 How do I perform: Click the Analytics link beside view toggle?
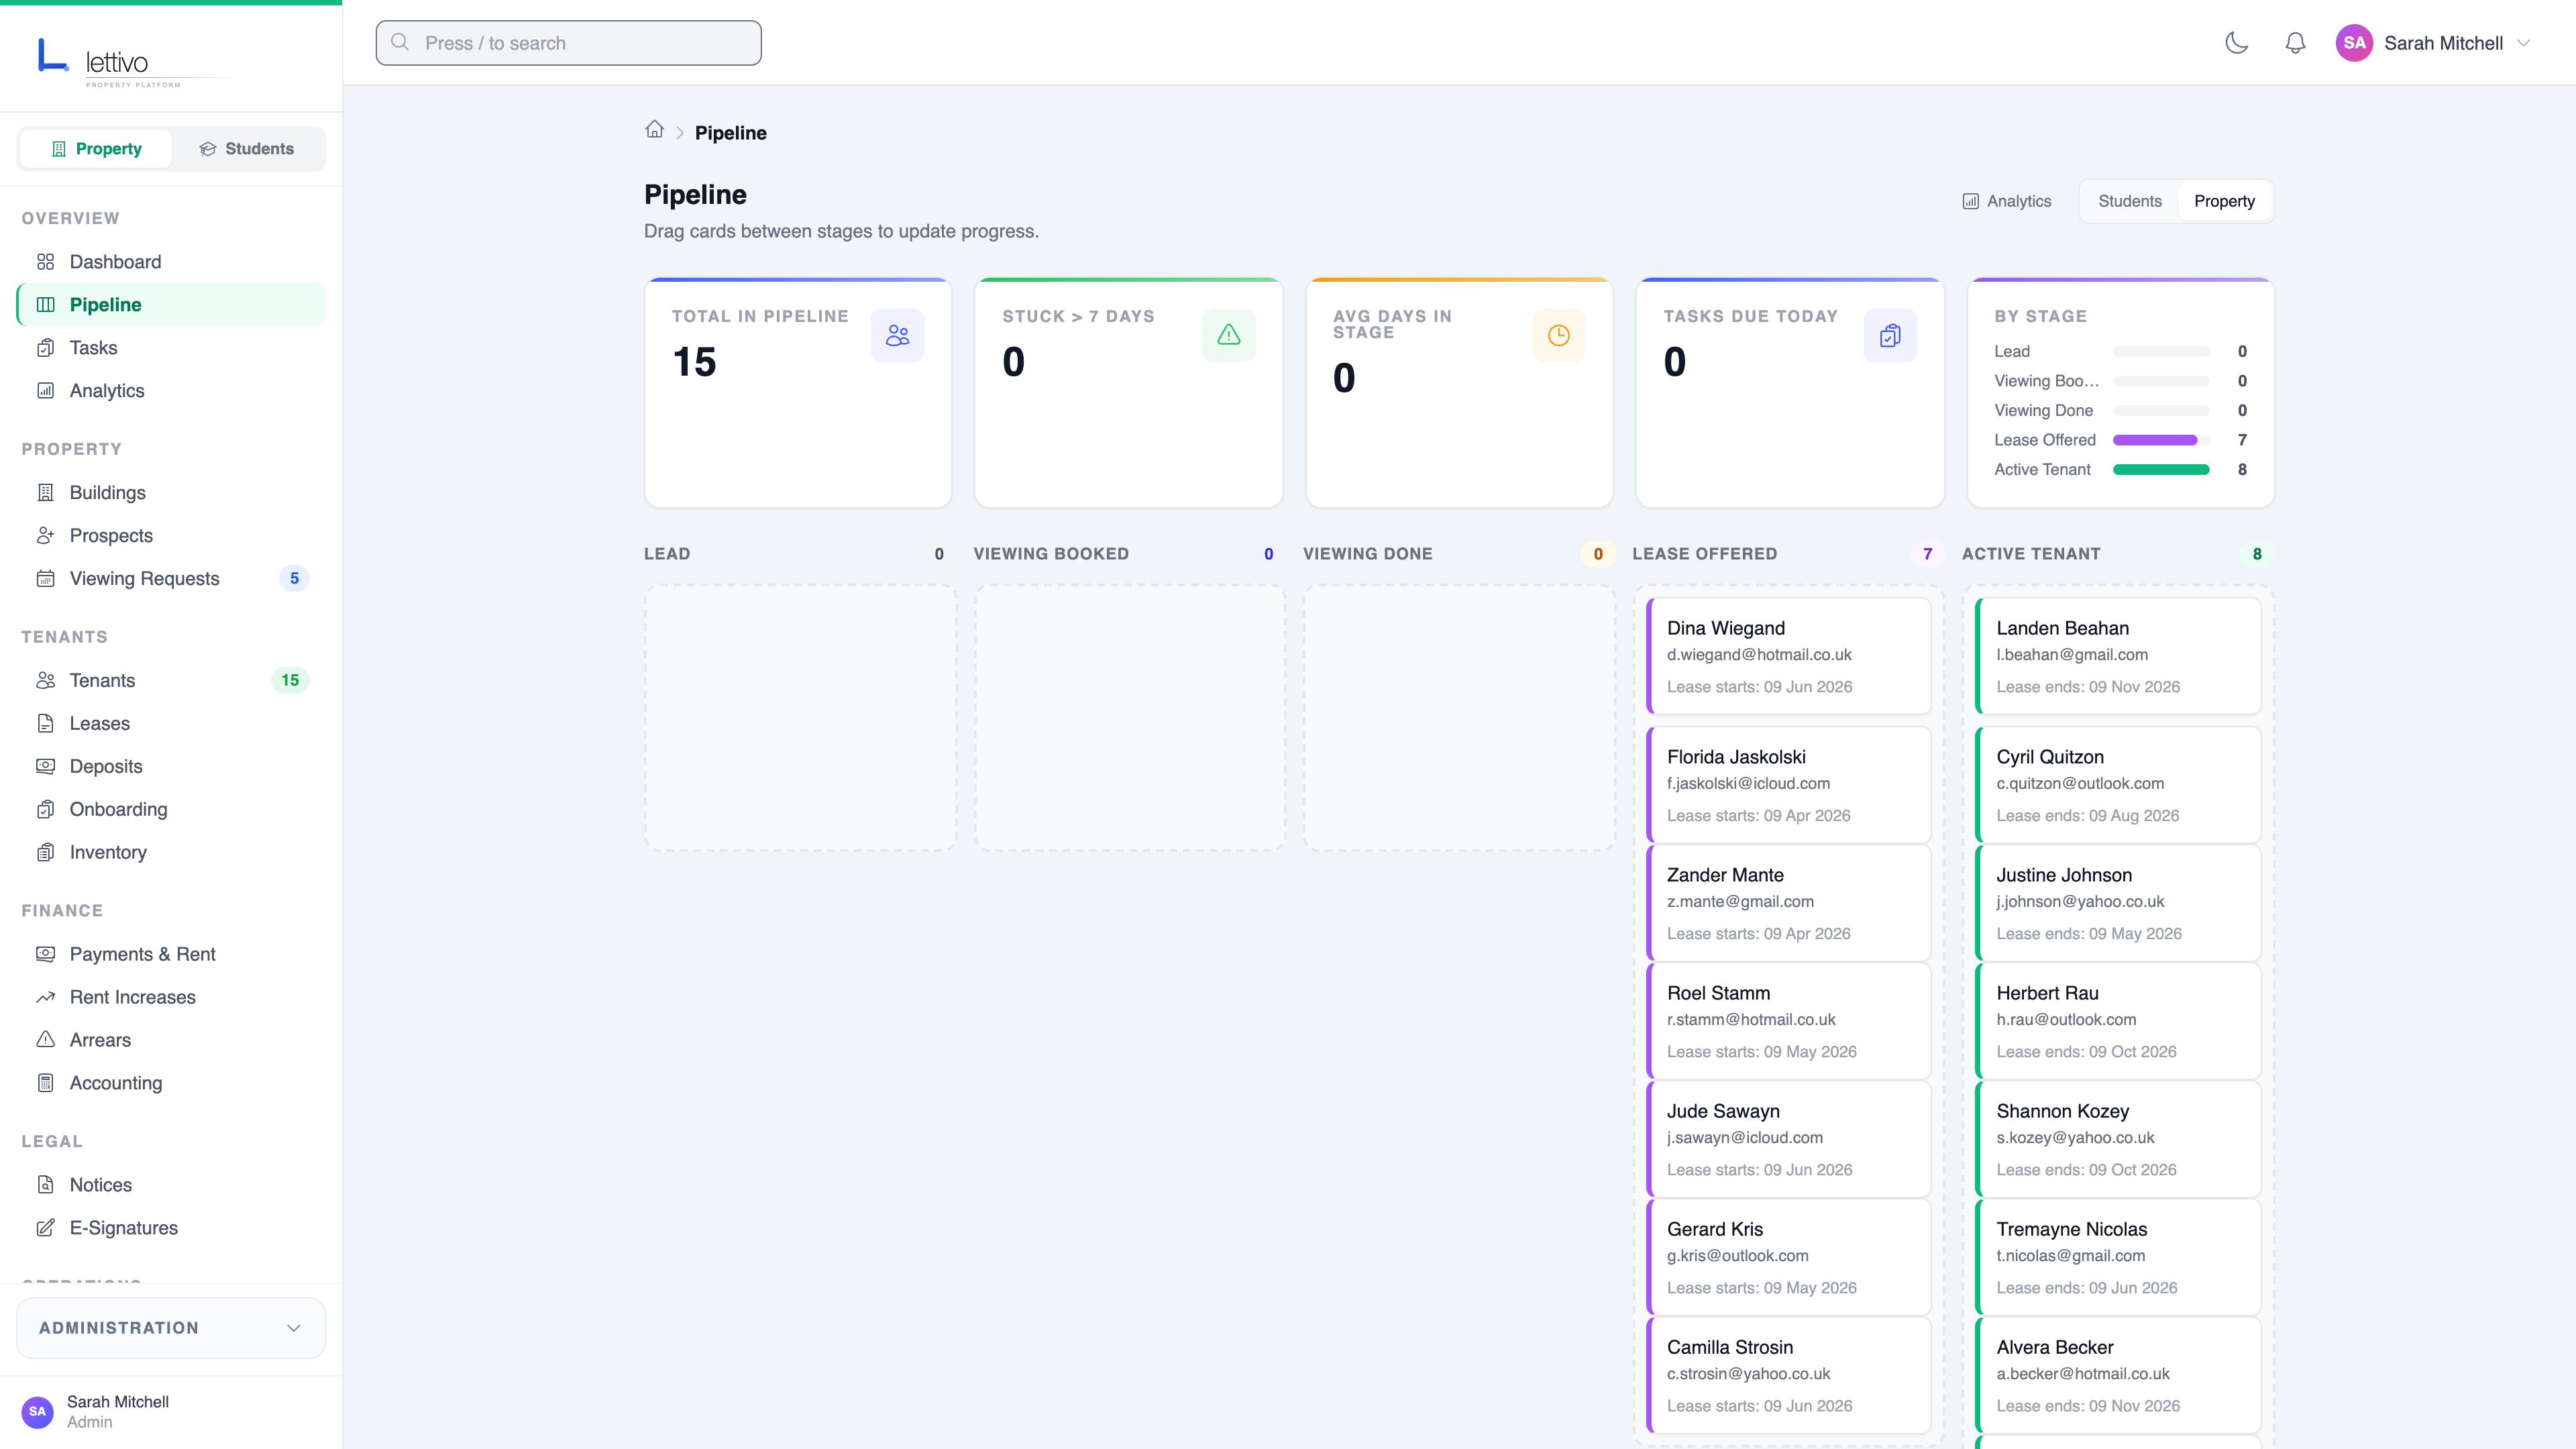point(2006,201)
